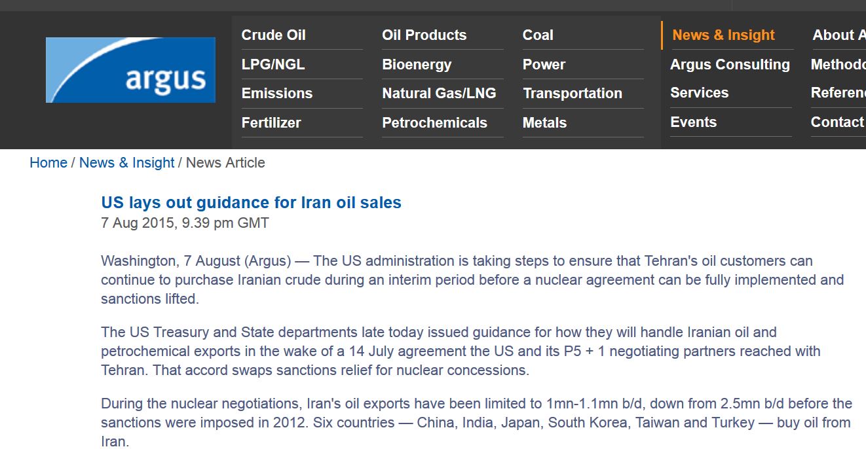Open the Metals category
The height and width of the screenshot is (449, 866).
coord(544,123)
